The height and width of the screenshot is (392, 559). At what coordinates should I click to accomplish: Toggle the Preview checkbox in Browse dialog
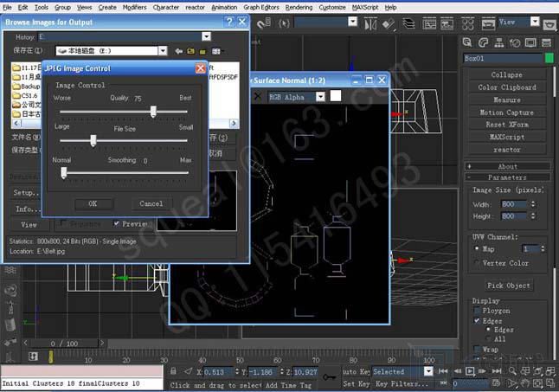pyautogui.click(x=116, y=223)
